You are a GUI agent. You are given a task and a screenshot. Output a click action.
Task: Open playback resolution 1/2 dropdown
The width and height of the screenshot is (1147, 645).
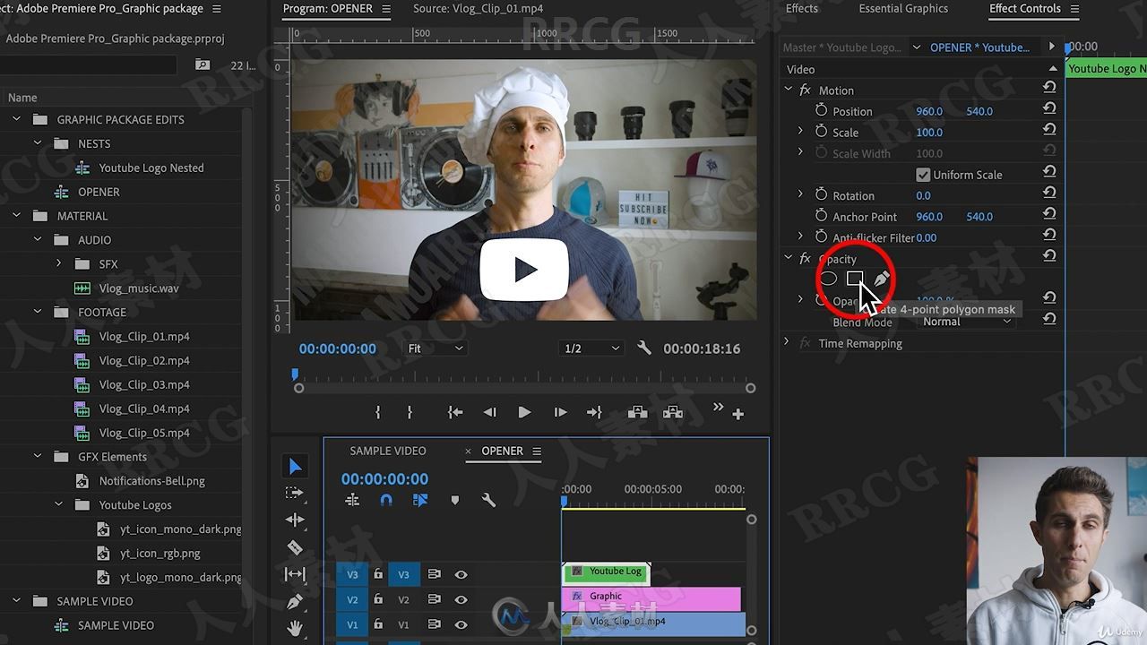click(591, 348)
